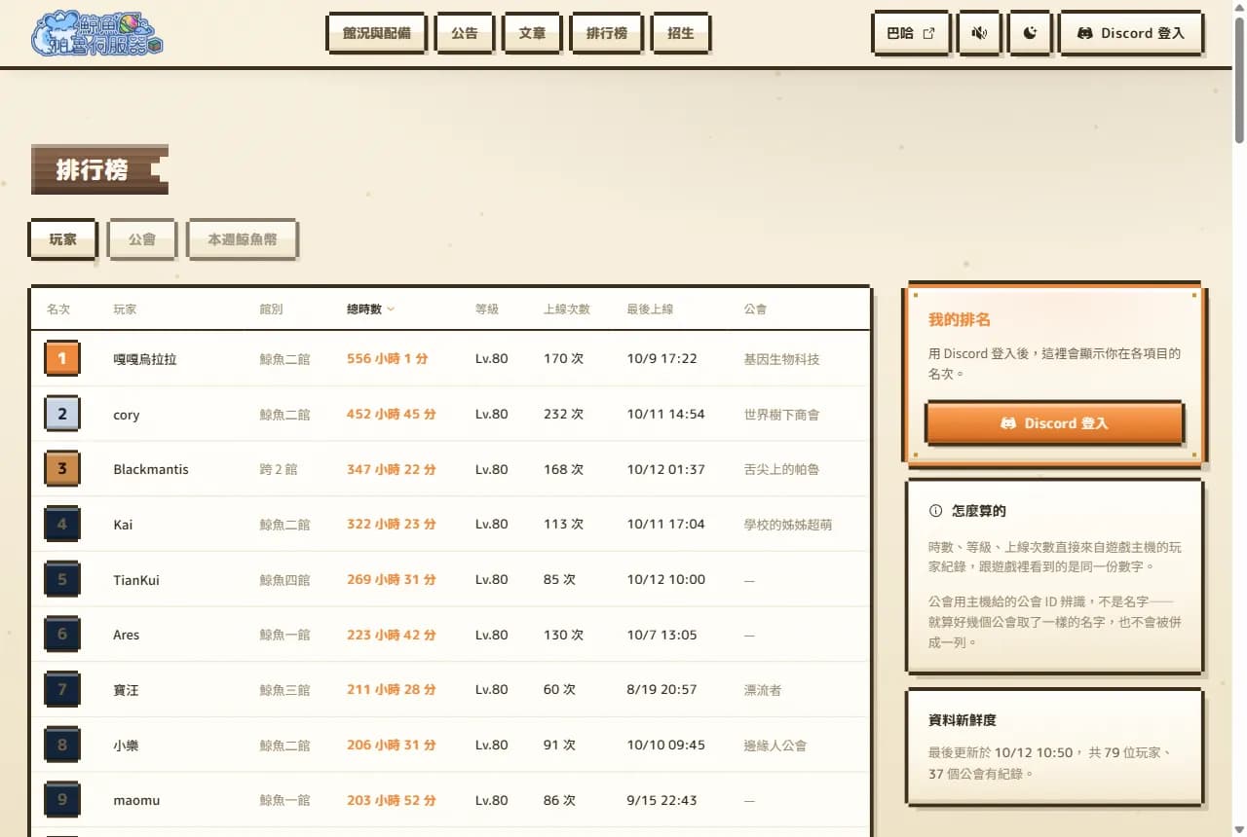Click the rank 8 badge
This screenshot has height=837, width=1247.
coord(62,745)
